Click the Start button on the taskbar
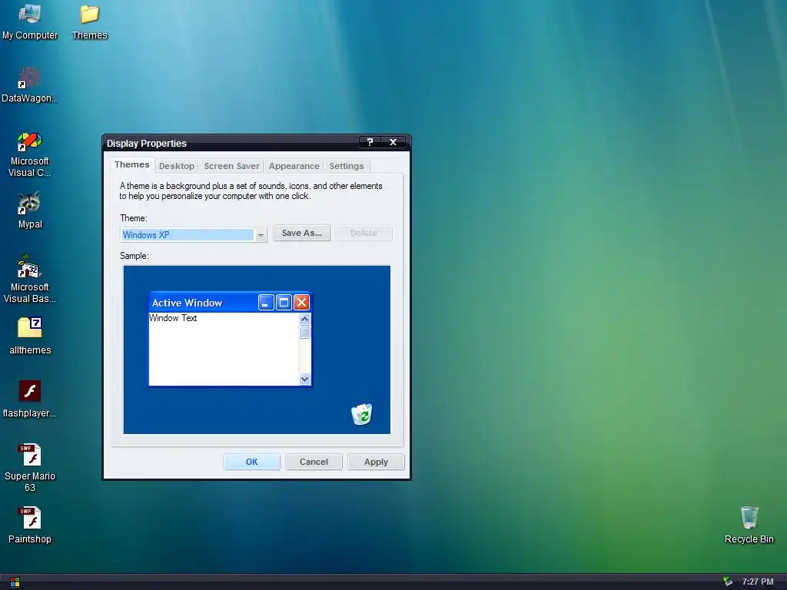This screenshot has width=787, height=590. (x=15, y=582)
